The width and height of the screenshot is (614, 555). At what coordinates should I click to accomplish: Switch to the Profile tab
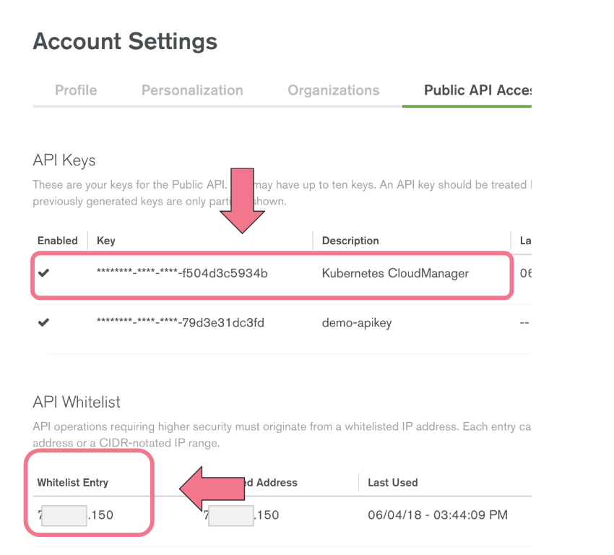tap(76, 90)
